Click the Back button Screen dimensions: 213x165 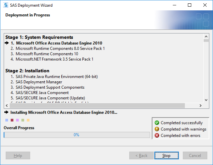[x=141, y=155]
